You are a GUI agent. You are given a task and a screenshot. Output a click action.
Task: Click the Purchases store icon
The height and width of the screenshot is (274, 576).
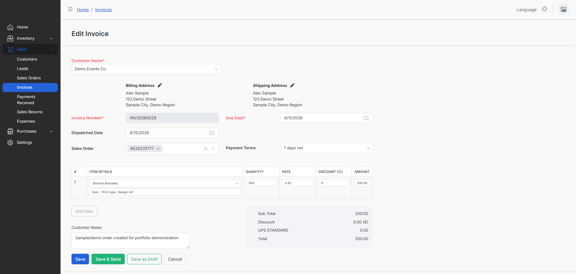(x=10, y=131)
